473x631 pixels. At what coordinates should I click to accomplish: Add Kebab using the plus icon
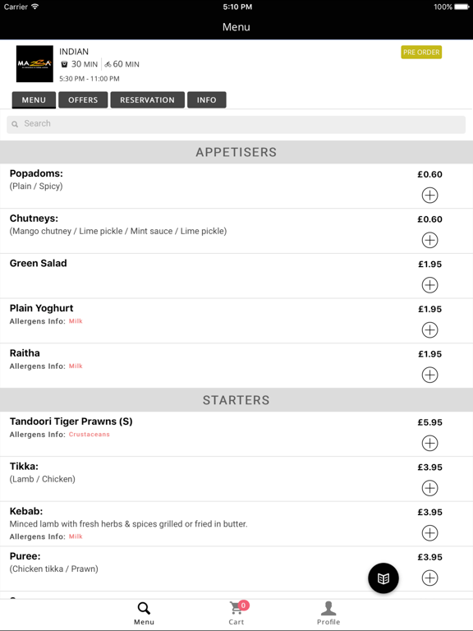[429, 533]
